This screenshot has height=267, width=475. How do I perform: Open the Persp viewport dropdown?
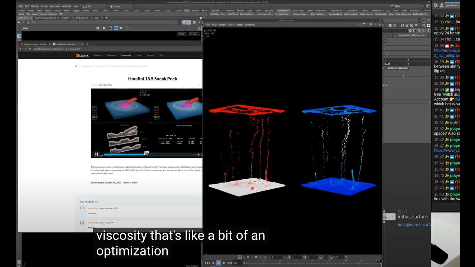click(x=182, y=34)
